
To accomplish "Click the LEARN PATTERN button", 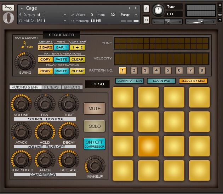I will coord(129,81).
